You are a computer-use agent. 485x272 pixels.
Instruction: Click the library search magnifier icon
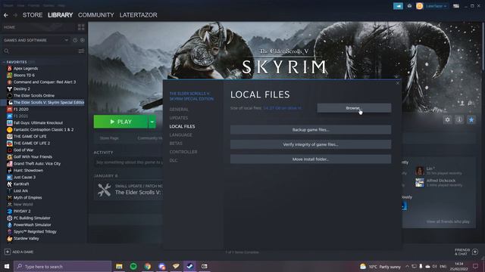[x=7, y=51]
